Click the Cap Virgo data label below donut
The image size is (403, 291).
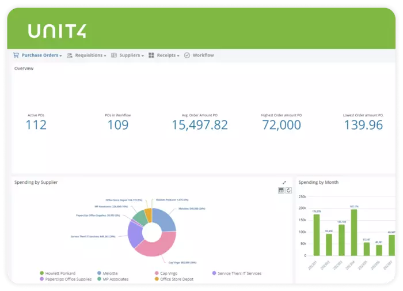183,263
